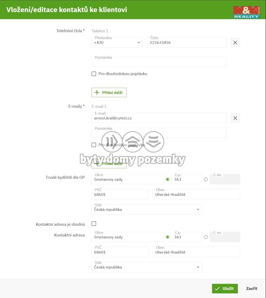Open the Předvolba +420 dropdown
266x298 pixels.
click(117, 42)
